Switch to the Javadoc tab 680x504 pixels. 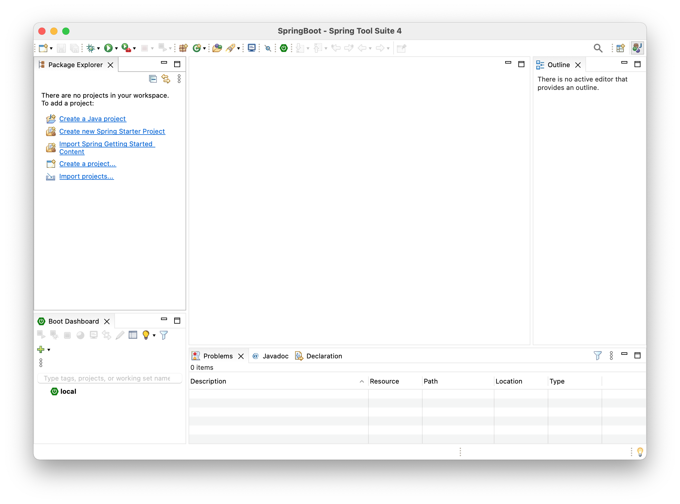271,356
